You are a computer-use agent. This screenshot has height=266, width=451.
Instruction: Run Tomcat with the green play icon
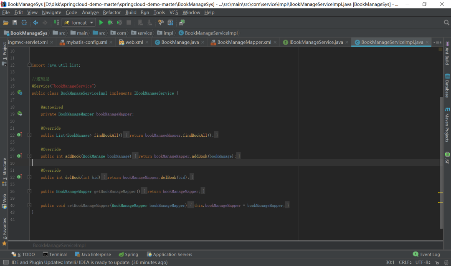(101, 23)
